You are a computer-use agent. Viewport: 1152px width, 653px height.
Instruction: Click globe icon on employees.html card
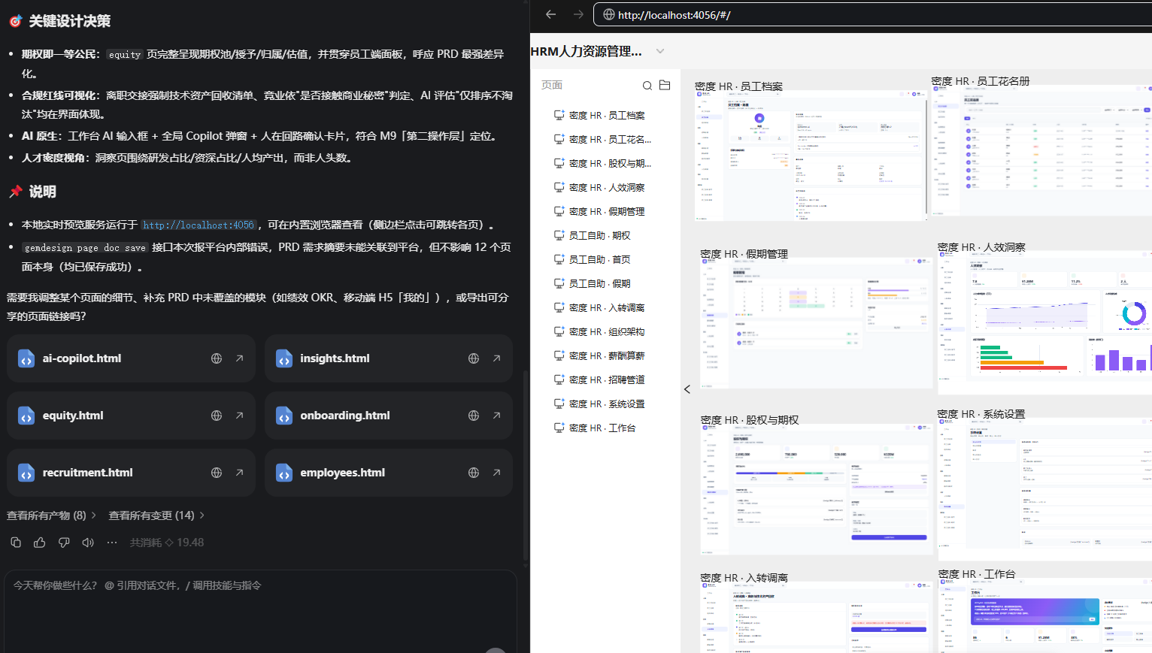[x=474, y=473]
